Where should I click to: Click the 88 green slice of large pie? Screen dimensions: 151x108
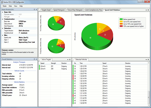pyautogui.click(x=90, y=38)
